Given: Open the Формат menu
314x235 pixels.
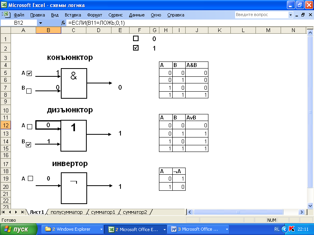Looking at the screenshot, I should [x=95, y=15].
